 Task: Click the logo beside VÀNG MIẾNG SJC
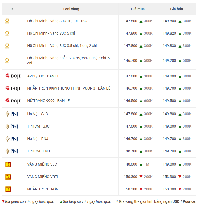click(x=8, y=164)
